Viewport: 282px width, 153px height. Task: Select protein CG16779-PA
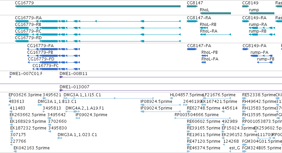click(53, 49)
